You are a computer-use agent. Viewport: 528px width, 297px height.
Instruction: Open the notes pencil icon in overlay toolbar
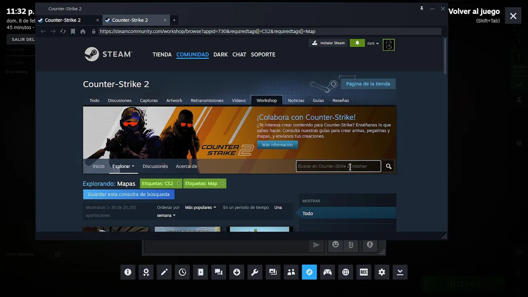coord(164,272)
